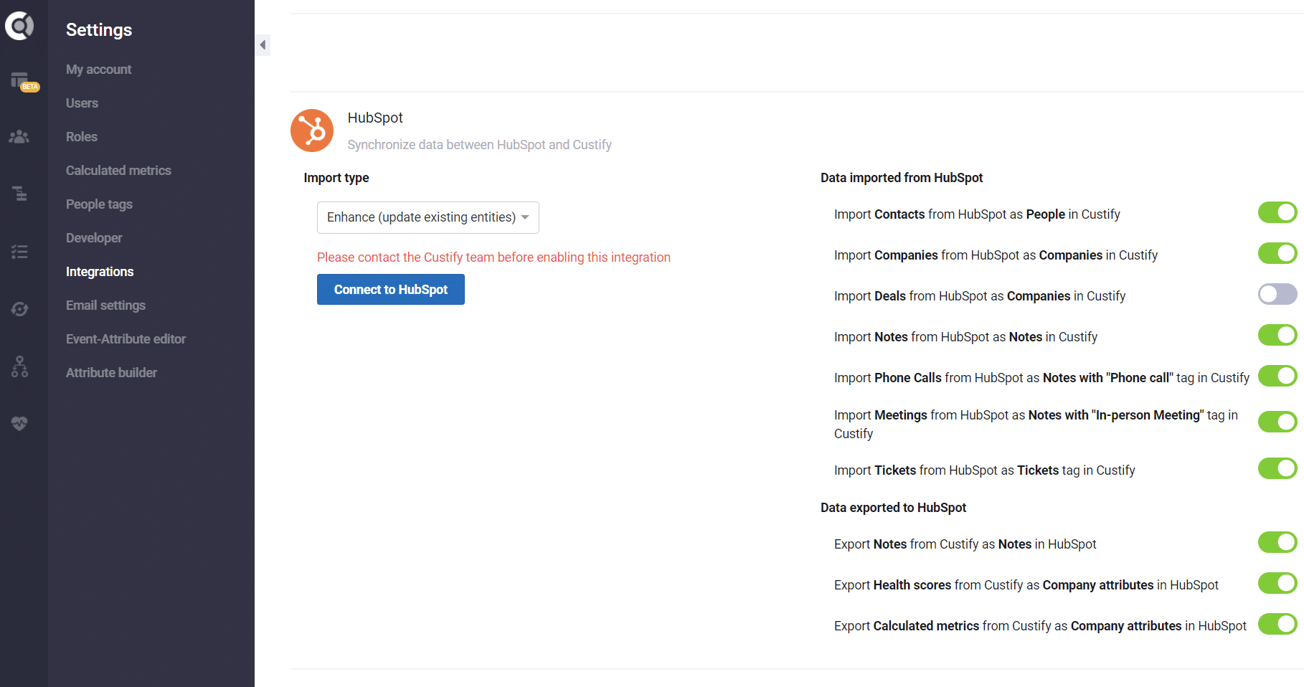Viewport: 1304px width, 687px height.
Task: Click 'Data imported from HubSpot' heading
Action: [x=902, y=178]
